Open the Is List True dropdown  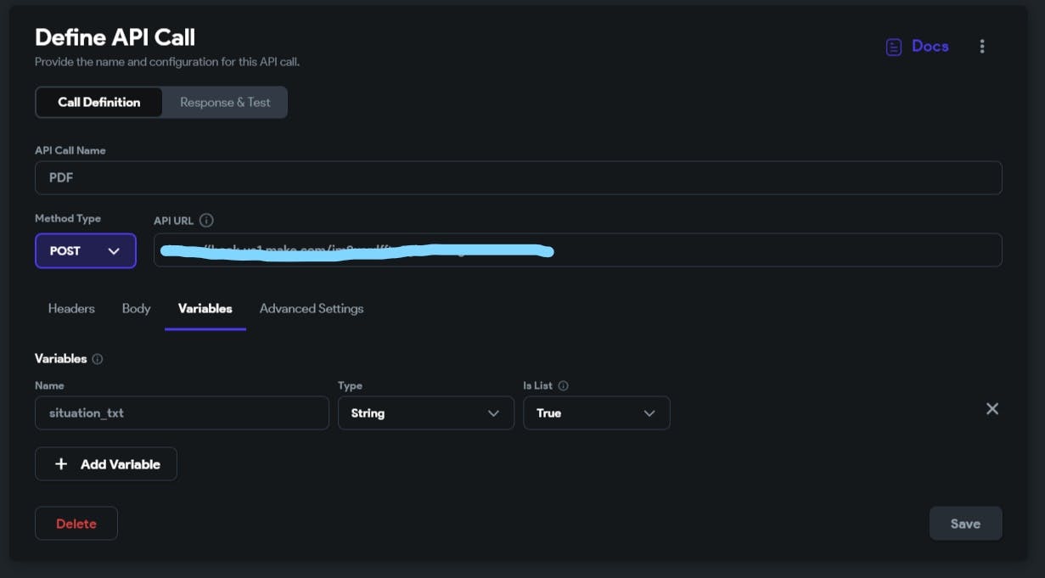pyautogui.click(x=597, y=413)
